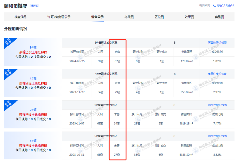Click the 2#幢 building title
Image resolution: width=239 pixels, height=162 pixels.
pyautogui.click(x=33, y=110)
